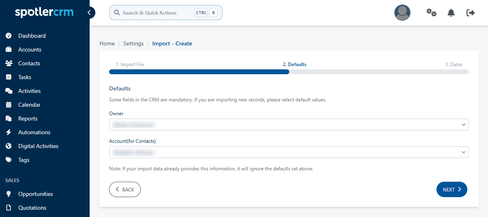Click the mandatory fields description text
Screen dimensions: 488x217
(x=217, y=99)
